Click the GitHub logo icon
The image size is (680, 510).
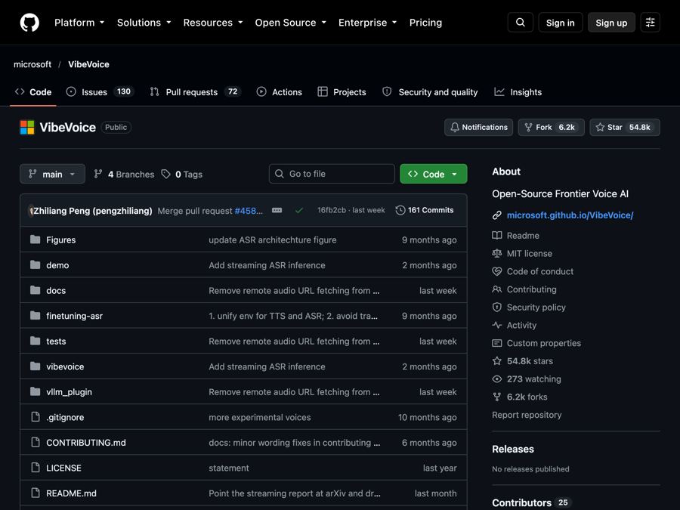pyautogui.click(x=29, y=23)
